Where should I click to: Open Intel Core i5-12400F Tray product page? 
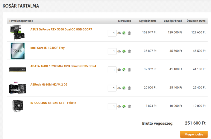(47, 48)
